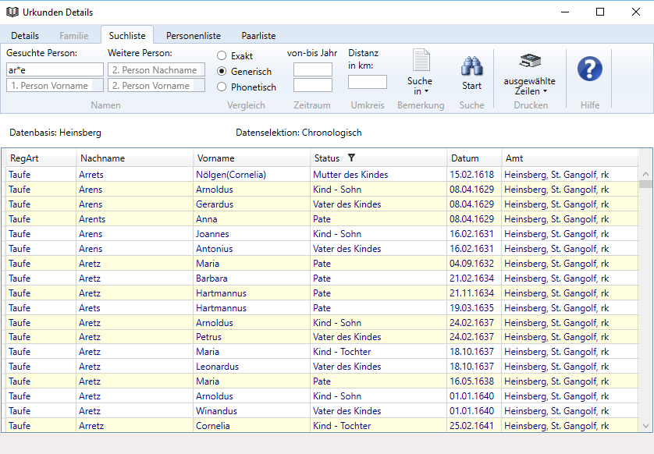This screenshot has width=654, height=454.
Task: Sort by the Datum column header
Action: [464, 158]
